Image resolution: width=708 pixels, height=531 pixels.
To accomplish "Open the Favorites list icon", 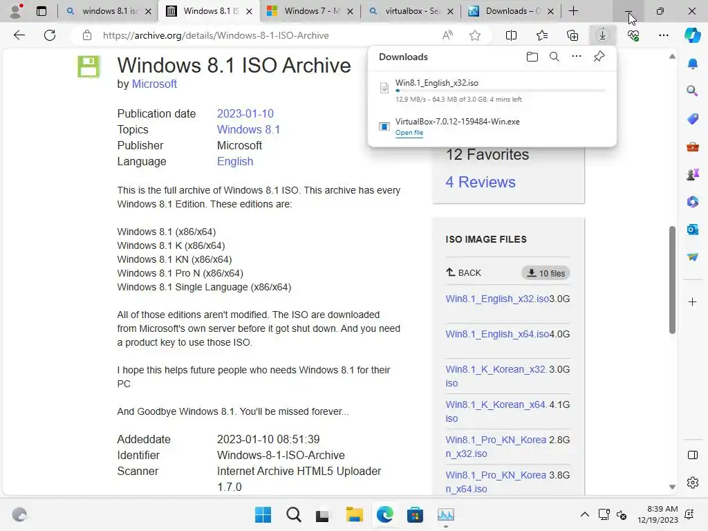I will [542, 35].
